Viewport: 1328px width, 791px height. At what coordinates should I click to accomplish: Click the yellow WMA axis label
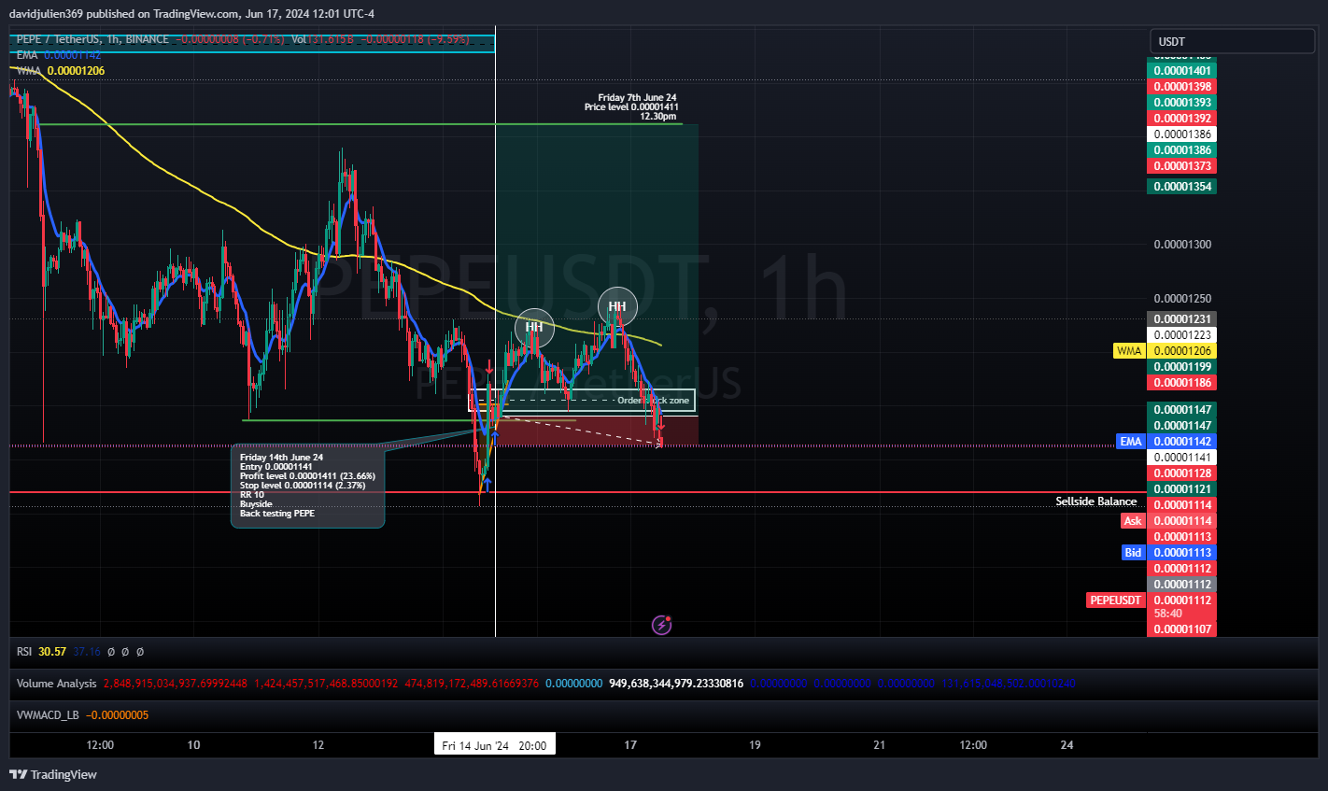(1129, 351)
